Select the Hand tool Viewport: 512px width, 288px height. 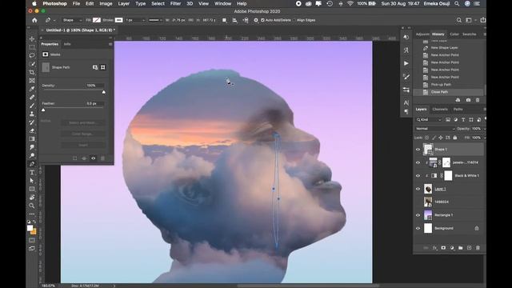32,198
